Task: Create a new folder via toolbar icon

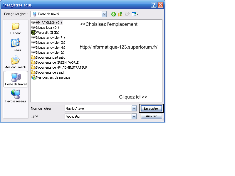Action: 127,14
